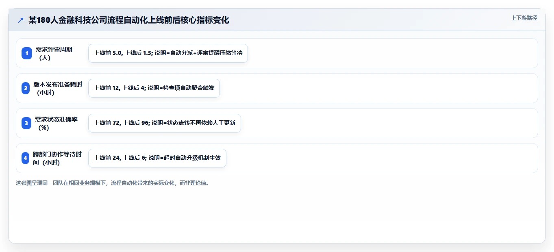Select the 需求状态准确率（%）label
This screenshot has width=554, height=252.
coord(56,123)
